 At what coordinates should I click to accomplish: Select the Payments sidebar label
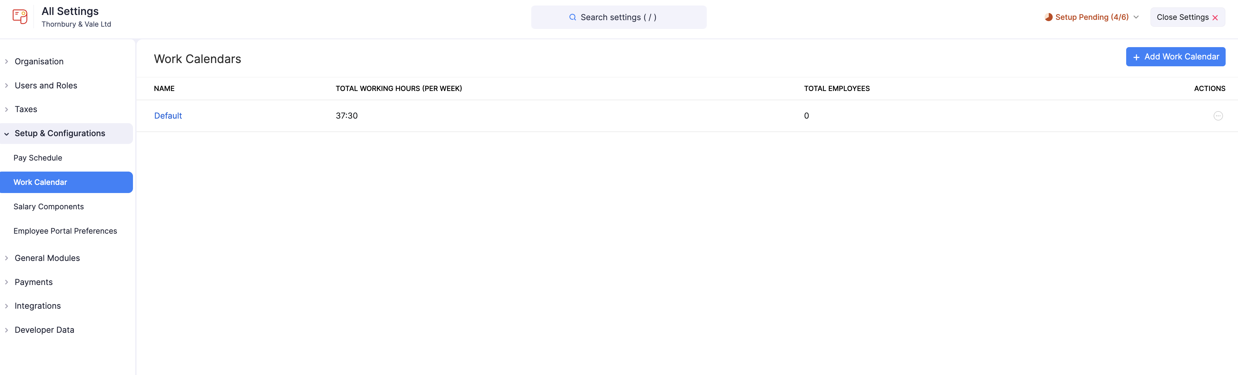pyautogui.click(x=33, y=282)
